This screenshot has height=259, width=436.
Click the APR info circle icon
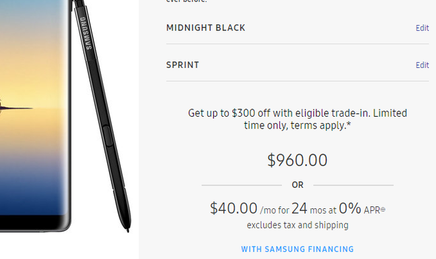[x=383, y=210]
